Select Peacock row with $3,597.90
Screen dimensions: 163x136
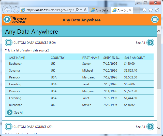[x=79, y=91]
